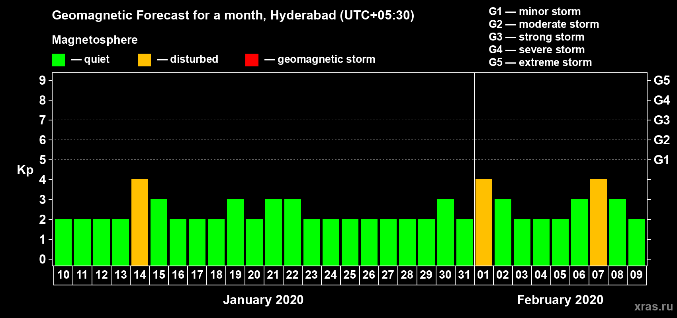Click the Kp axis value 0

click(43, 259)
